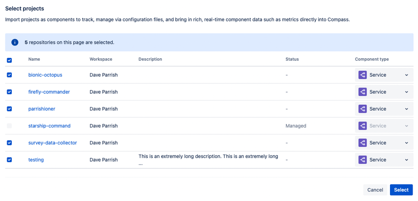Confirm with the blue Select button
The width and height of the screenshot is (418, 201).
point(401,190)
